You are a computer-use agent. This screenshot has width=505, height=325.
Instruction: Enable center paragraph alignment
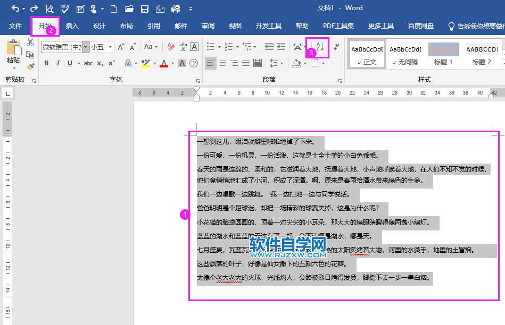point(222,63)
